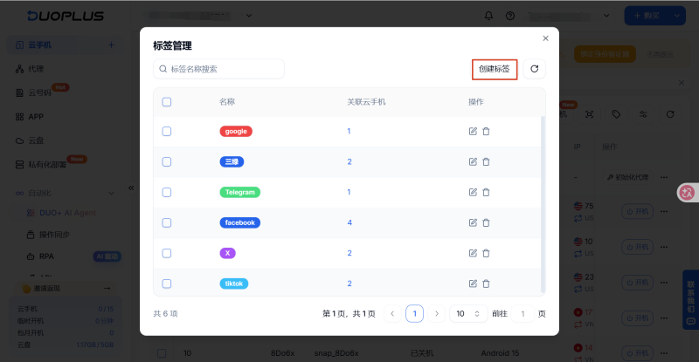Close the 标签管理 dialog
Viewport: 699px width, 362px height.
[x=545, y=38]
